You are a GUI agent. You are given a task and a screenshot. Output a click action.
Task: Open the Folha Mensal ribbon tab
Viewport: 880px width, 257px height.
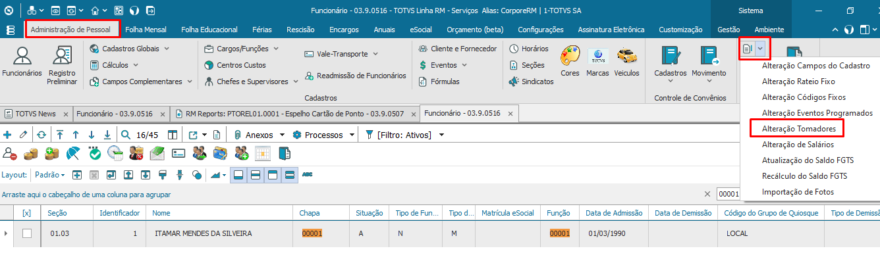[146, 30]
